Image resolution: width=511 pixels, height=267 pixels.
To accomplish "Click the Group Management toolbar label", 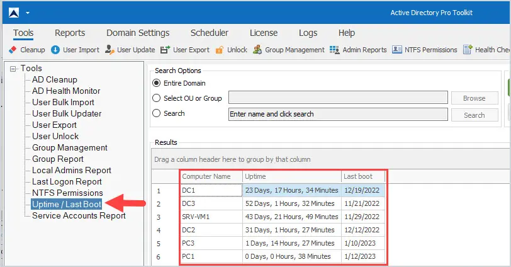I will [295, 50].
